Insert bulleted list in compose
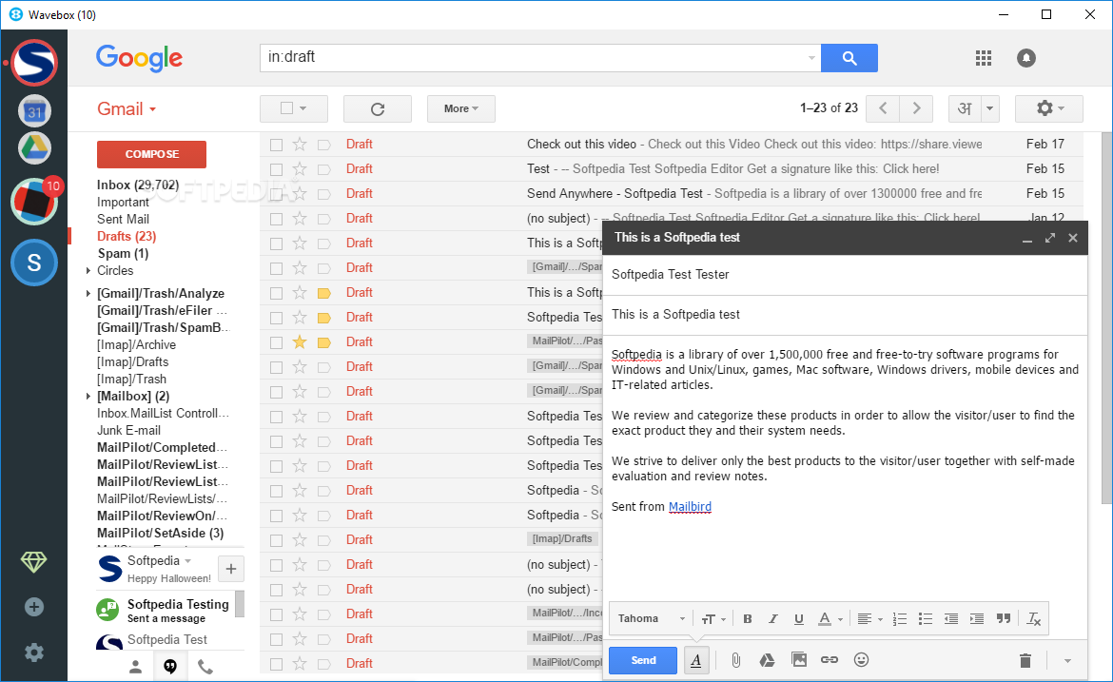1113x682 pixels. click(x=925, y=619)
